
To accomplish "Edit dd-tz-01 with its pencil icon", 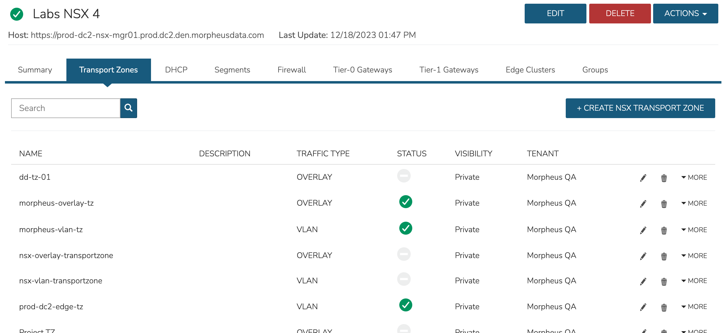I will (x=643, y=178).
